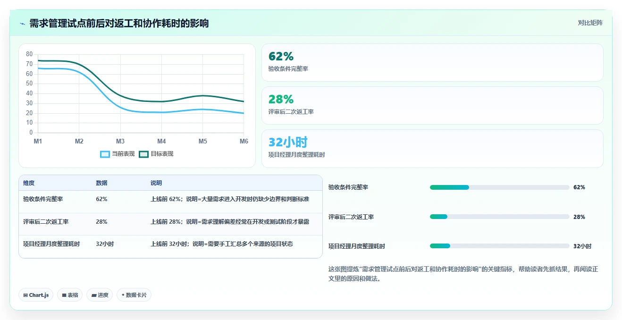Click the 28% cell in table
The width and height of the screenshot is (622, 320).
(x=101, y=221)
